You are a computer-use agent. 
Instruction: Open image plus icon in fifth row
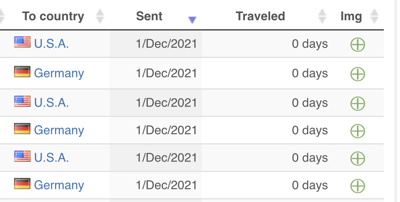[x=357, y=159]
